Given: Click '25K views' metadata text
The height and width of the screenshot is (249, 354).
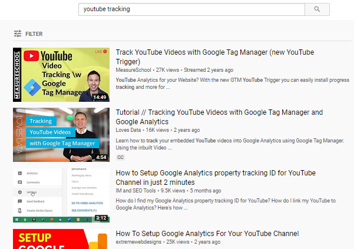Looking at the screenshot, I should pos(178,242).
